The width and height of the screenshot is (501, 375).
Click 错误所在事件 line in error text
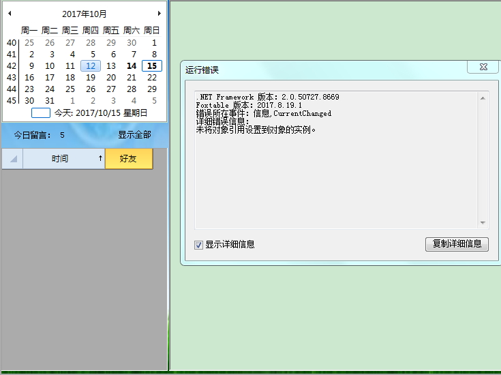click(x=264, y=113)
